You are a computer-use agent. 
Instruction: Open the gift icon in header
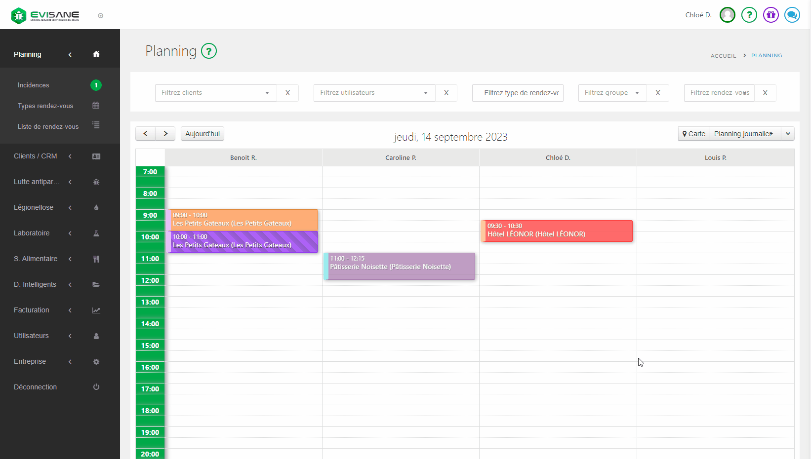(x=770, y=15)
